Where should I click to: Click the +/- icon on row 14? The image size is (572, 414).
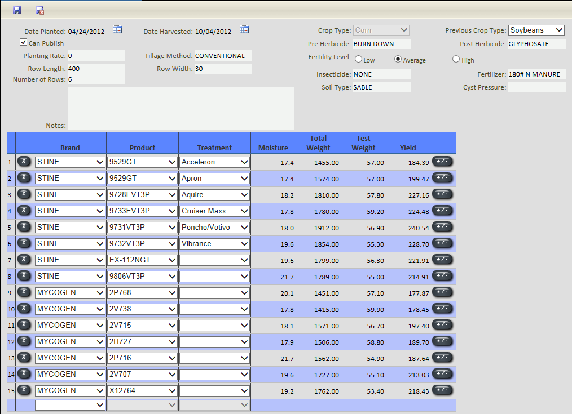pyautogui.click(x=442, y=374)
